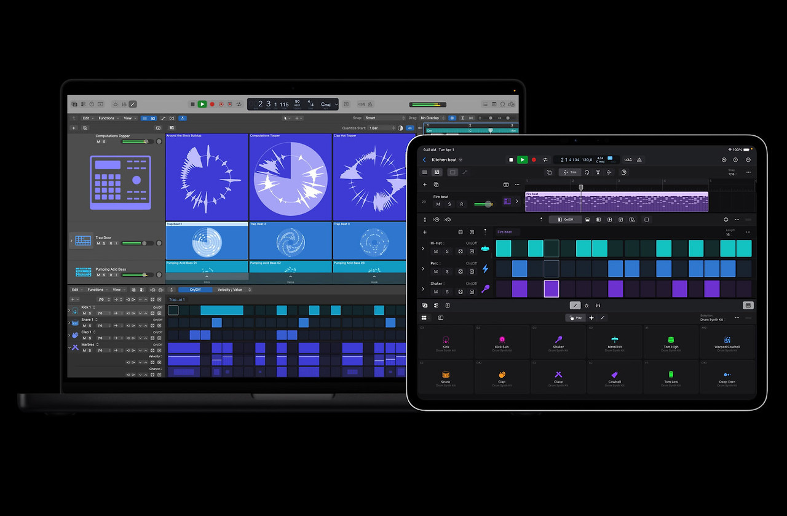Toggle the iPad Cycle button
This screenshot has height=516, width=787.
click(545, 160)
